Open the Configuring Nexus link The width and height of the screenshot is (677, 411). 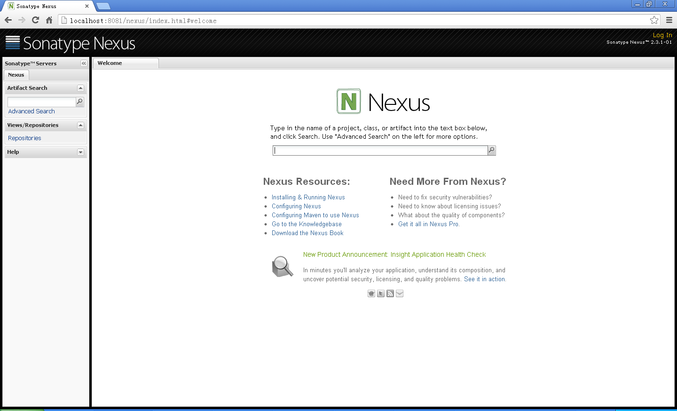(296, 206)
